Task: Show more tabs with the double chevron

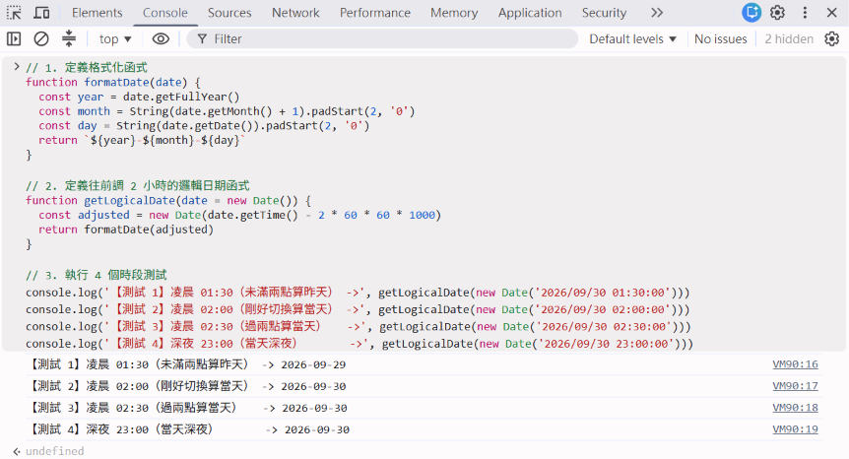Action: tap(657, 13)
